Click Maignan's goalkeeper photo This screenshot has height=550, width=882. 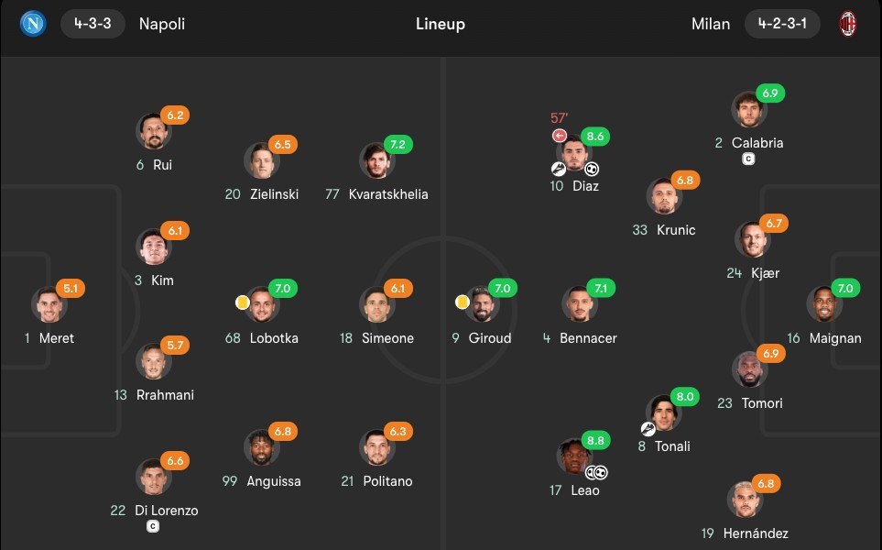click(x=823, y=304)
